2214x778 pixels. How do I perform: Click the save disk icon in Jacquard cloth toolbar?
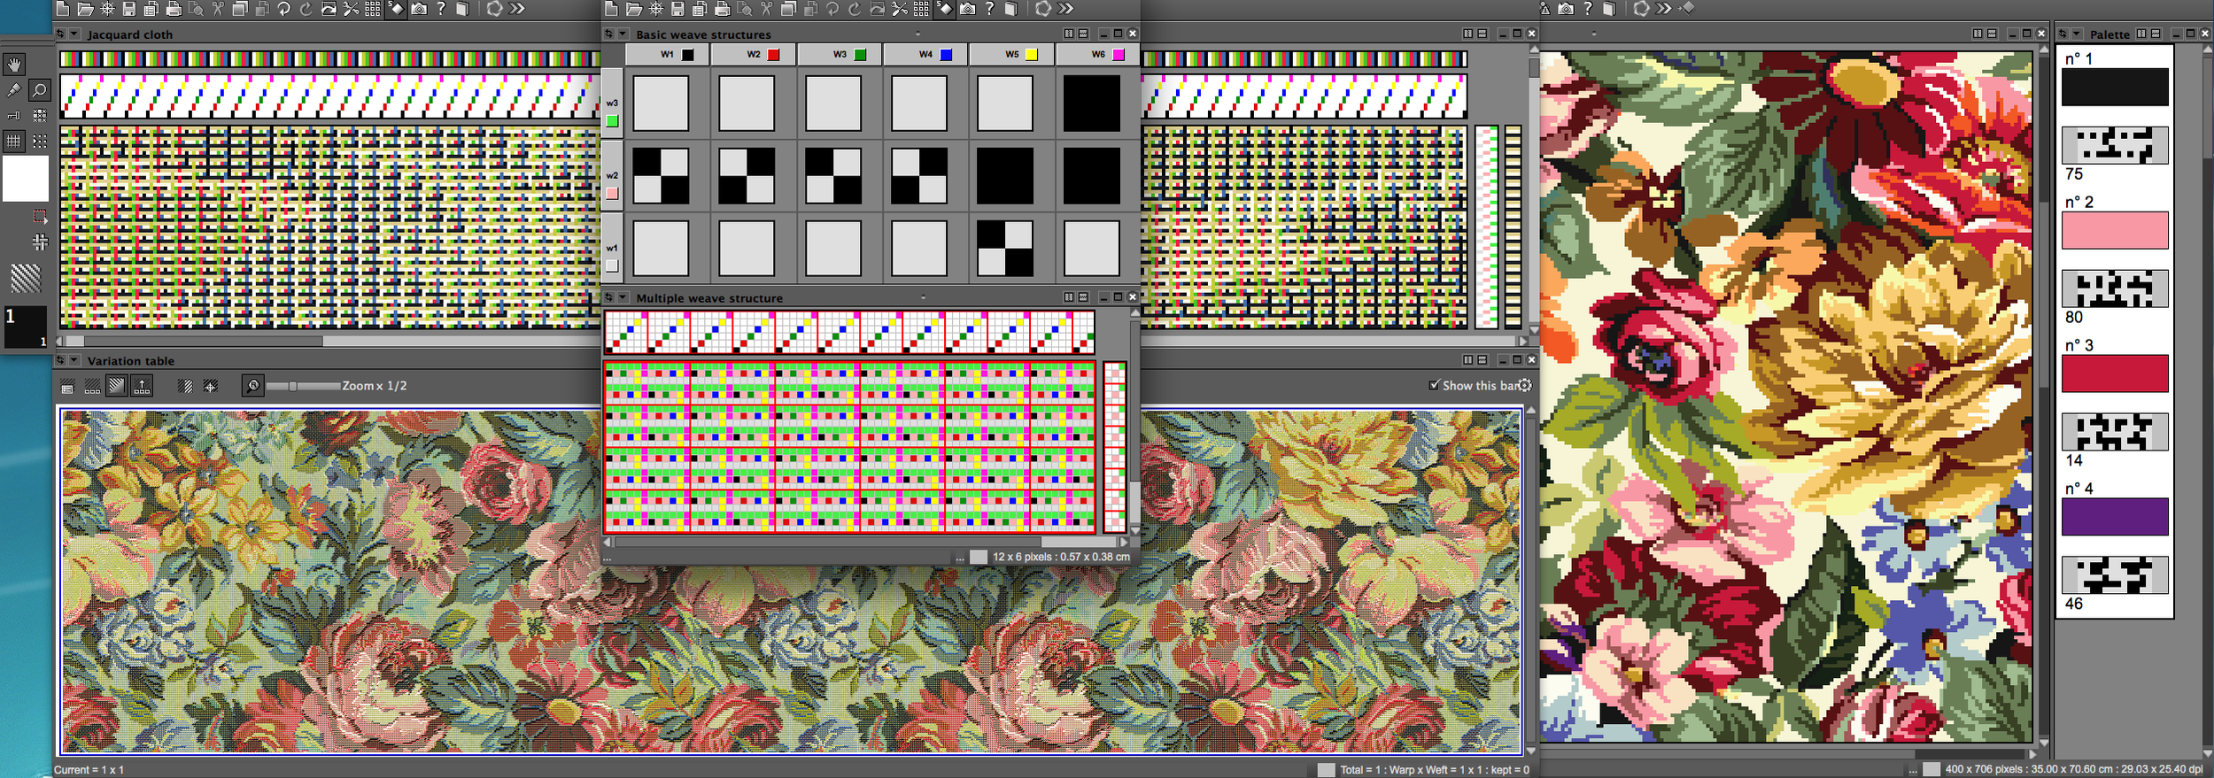[128, 9]
